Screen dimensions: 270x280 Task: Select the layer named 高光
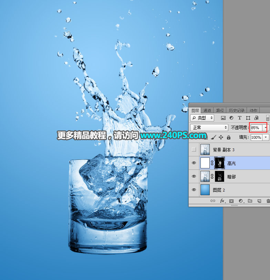coord(232,163)
